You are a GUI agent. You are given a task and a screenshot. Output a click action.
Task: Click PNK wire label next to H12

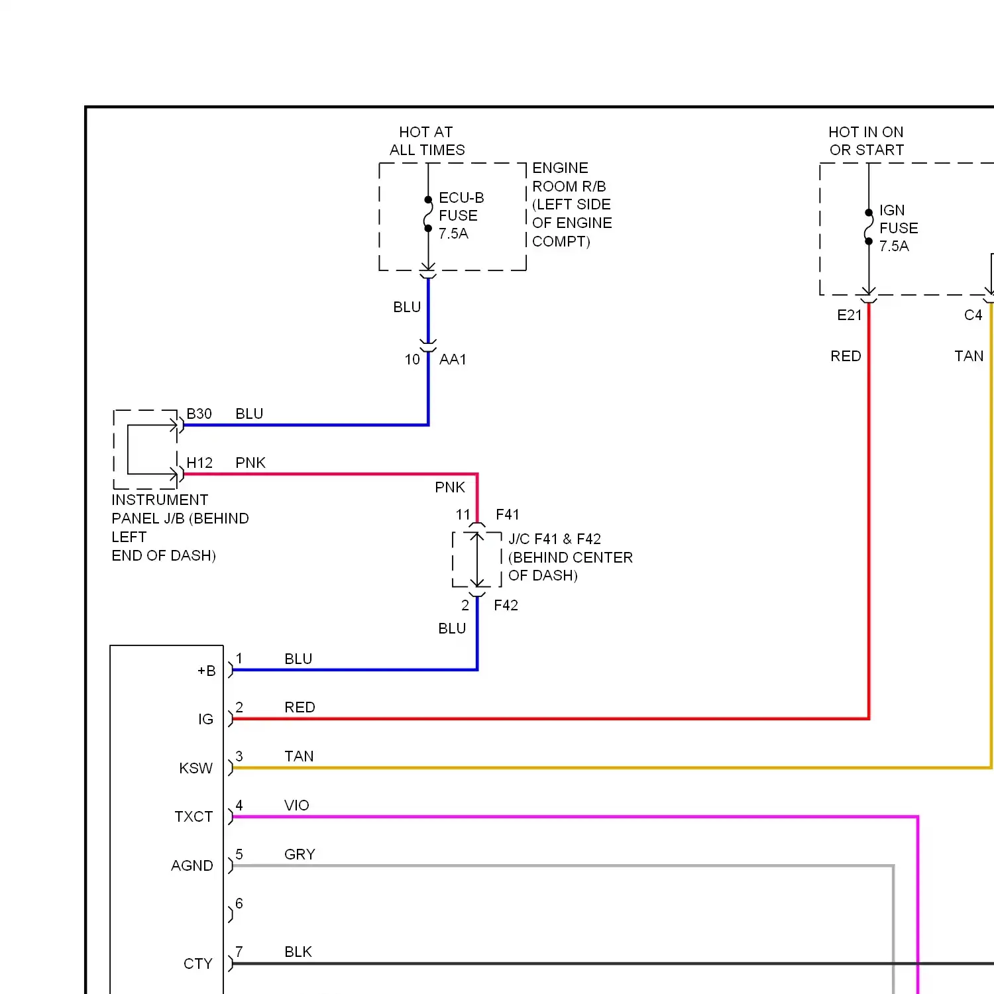(250, 463)
